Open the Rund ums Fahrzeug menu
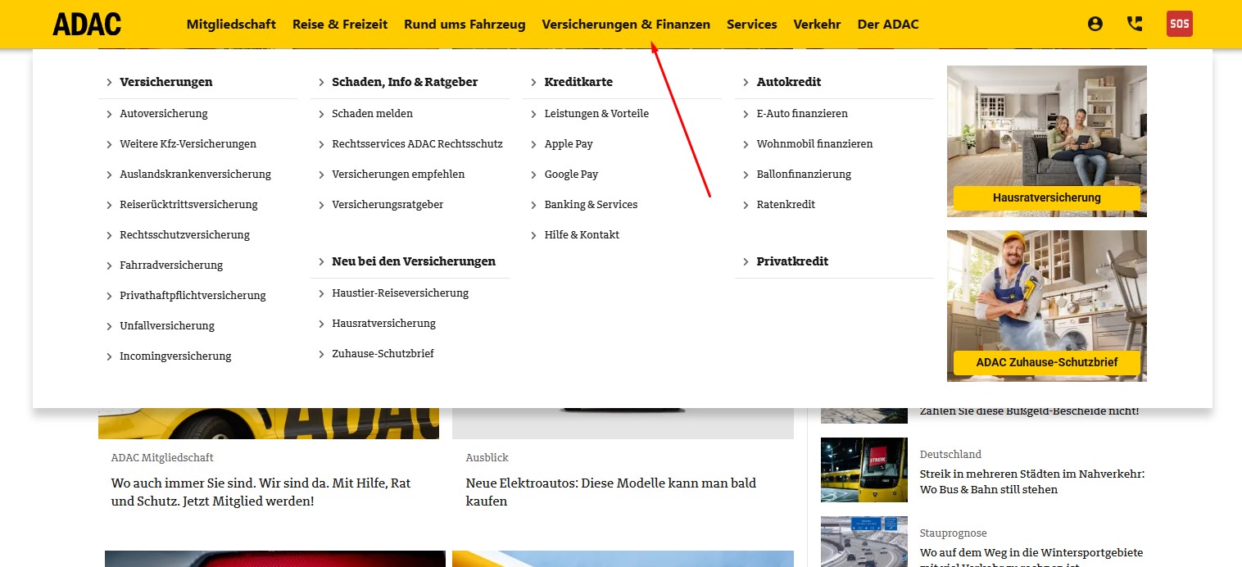This screenshot has width=1242, height=567. point(465,24)
